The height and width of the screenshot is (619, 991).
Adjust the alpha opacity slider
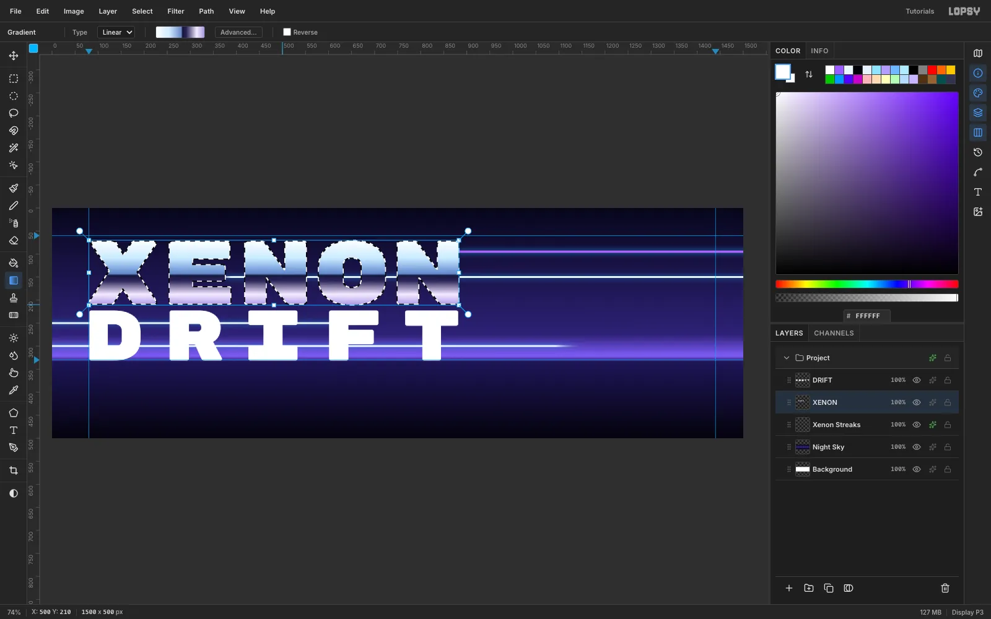click(867, 298)
